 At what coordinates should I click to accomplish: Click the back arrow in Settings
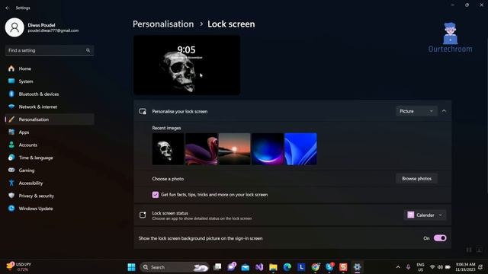(8, 8)
